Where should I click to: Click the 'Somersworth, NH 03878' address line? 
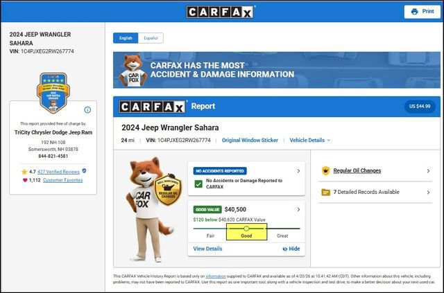[53, 149]
